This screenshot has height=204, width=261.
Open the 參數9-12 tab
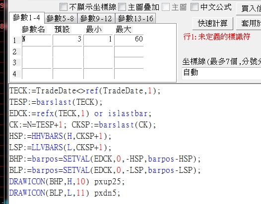[x=96, y=18]
